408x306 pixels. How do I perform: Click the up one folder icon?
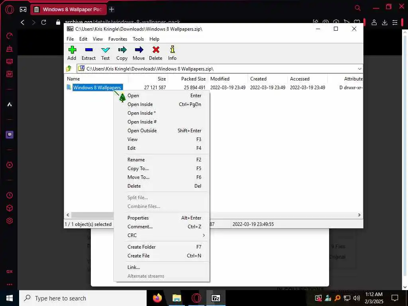coord(69,69)
